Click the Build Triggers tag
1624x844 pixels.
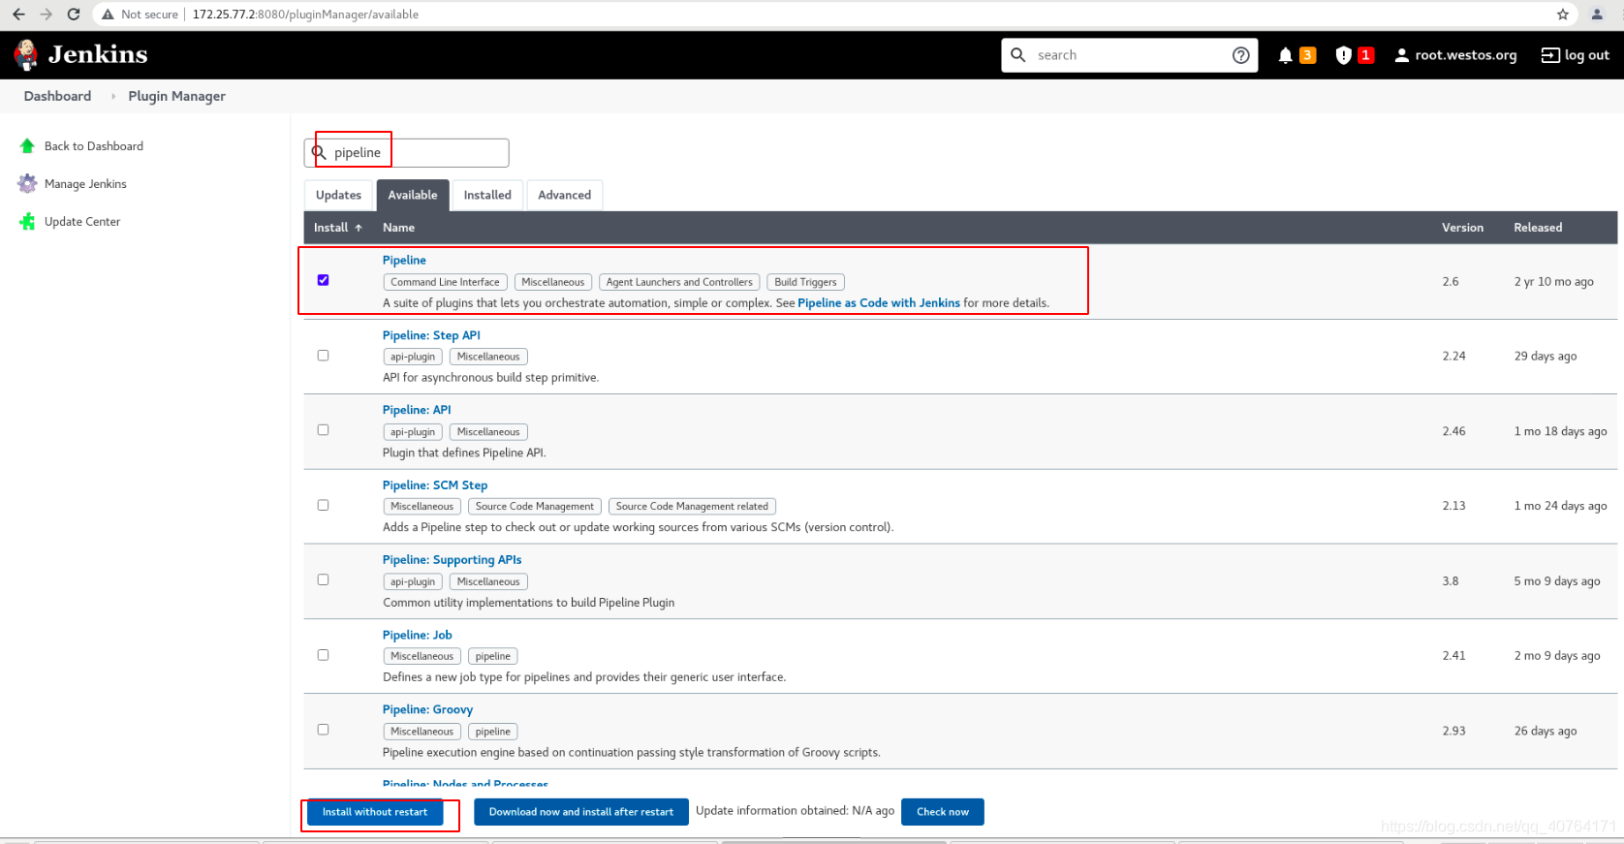805,282
